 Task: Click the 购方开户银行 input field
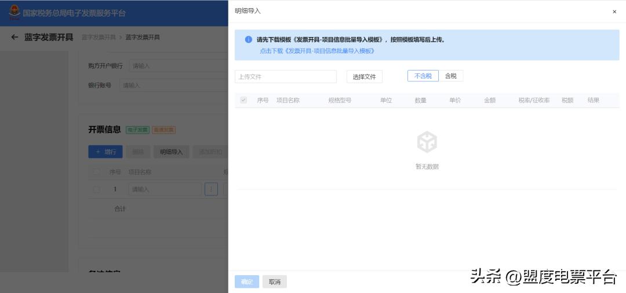[179, 66]
